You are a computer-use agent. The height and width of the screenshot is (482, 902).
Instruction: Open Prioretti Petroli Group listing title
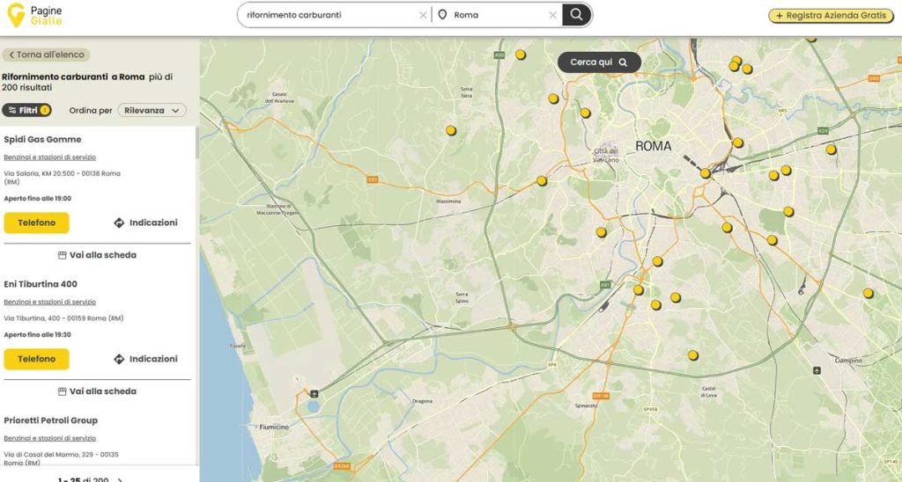50,420
